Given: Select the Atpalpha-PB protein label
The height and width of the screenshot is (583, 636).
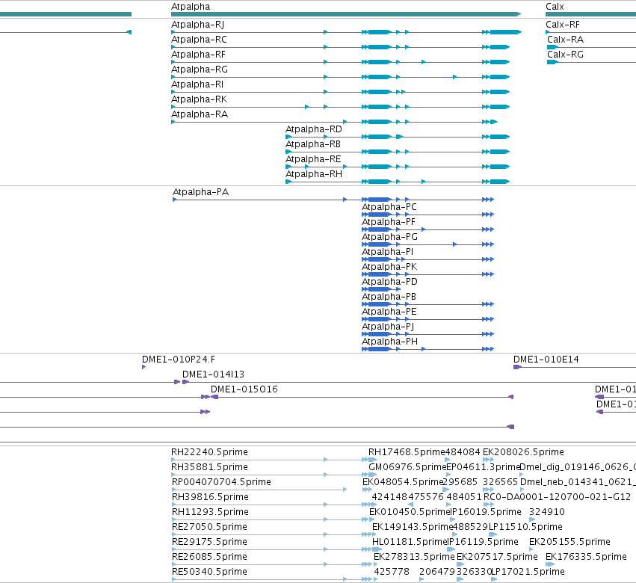Looking at the screenshot, I should 389,297.
